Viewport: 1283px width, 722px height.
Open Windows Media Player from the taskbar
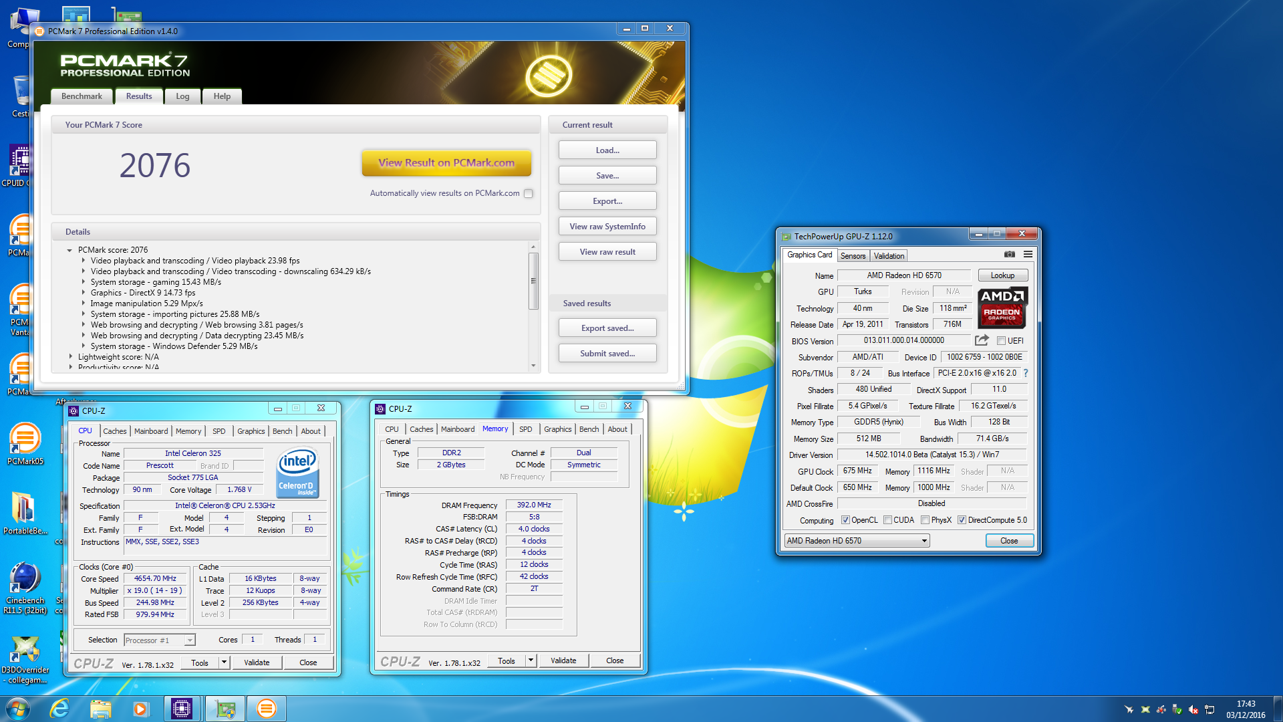tap(140, 709)
